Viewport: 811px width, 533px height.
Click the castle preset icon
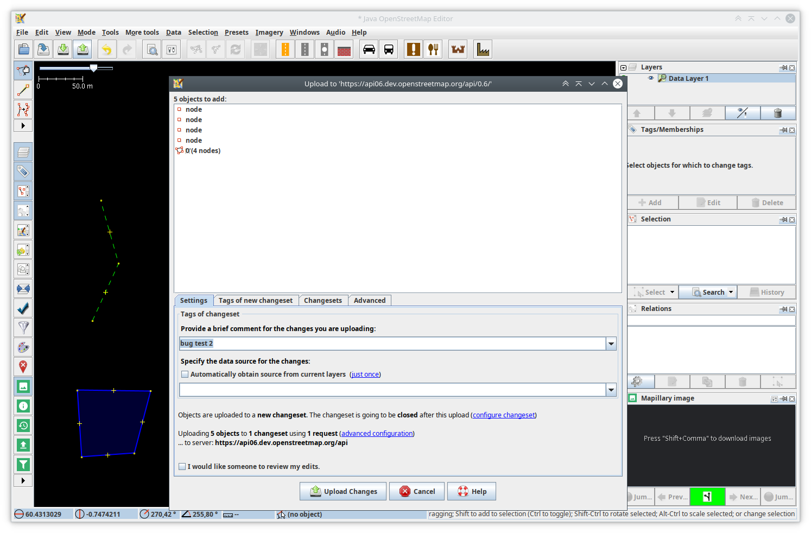(x=458, y=50)
